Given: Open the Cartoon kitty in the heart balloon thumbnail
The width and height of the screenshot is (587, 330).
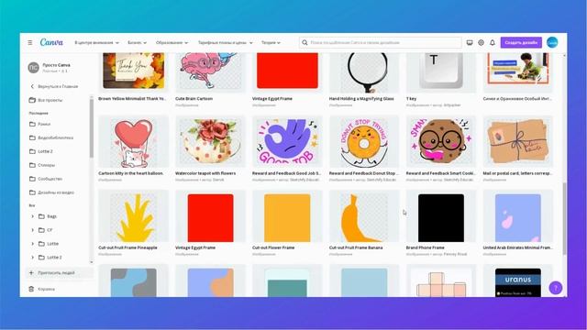Looking at the screenshot, I should [x=133, y=142].
